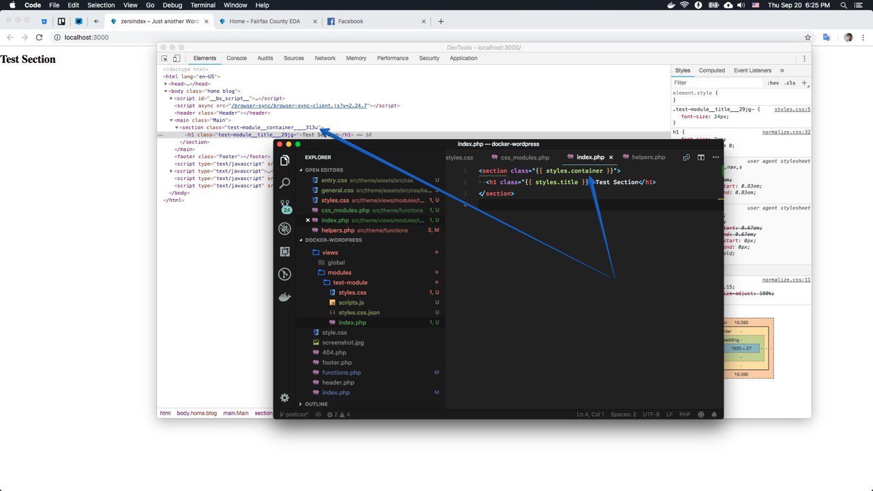Image resolution: width=873 pixels, height=491 pixels.
Task: Switch to the DevTools Console tab
Action: point(237,59)
